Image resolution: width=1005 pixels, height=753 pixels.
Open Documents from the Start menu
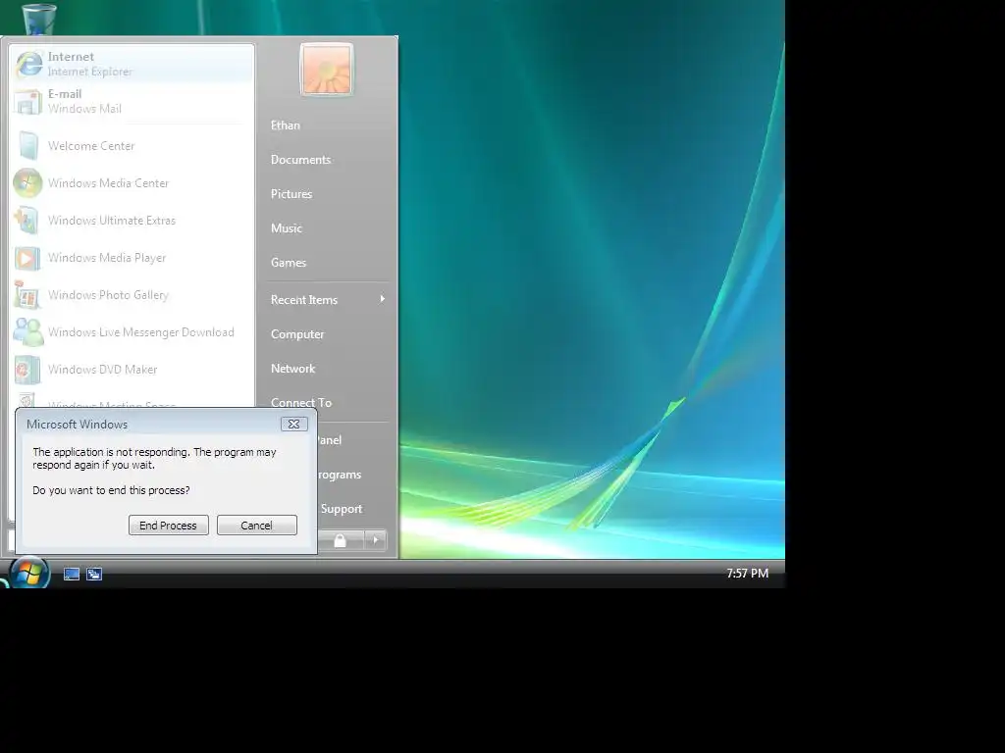click(x=300, y=160)
